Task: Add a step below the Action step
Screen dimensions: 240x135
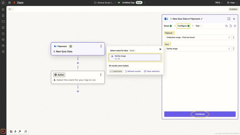Action: pos(78,91)
